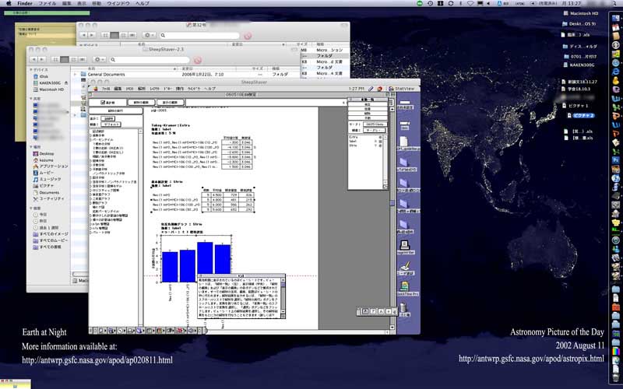The height and width of the screenshot is (389, 623).
Task: Go back in rearmost Finder window
Action: tap(83, 35)
